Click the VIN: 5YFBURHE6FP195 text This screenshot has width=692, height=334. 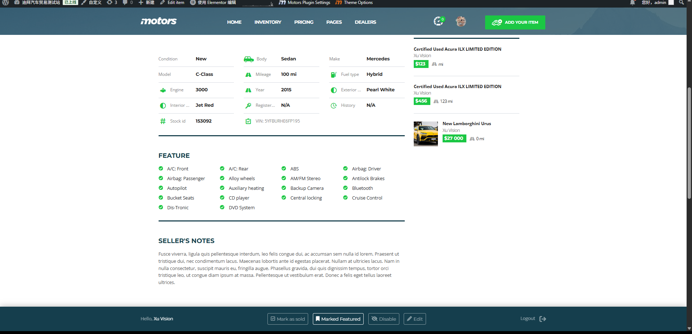278,121
